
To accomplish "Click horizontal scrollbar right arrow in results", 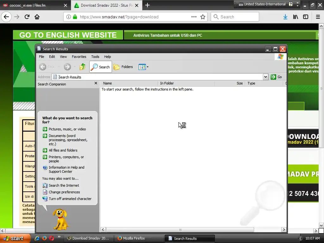I will (x=284, y=230).
